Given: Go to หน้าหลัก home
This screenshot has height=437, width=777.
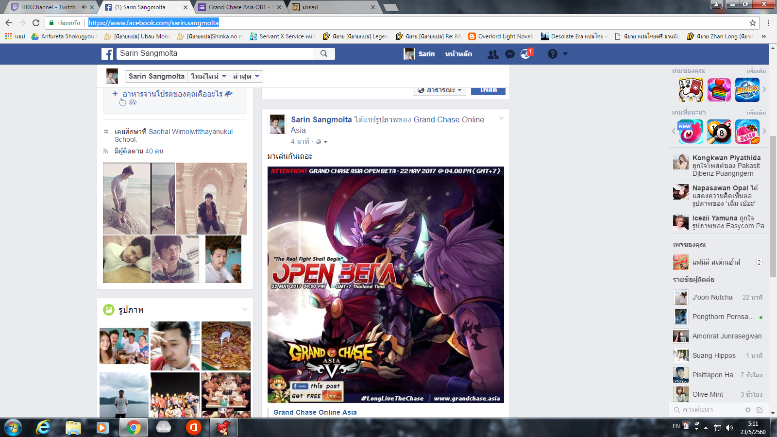Looking at the screenshot, I should [x=458, y=54].
